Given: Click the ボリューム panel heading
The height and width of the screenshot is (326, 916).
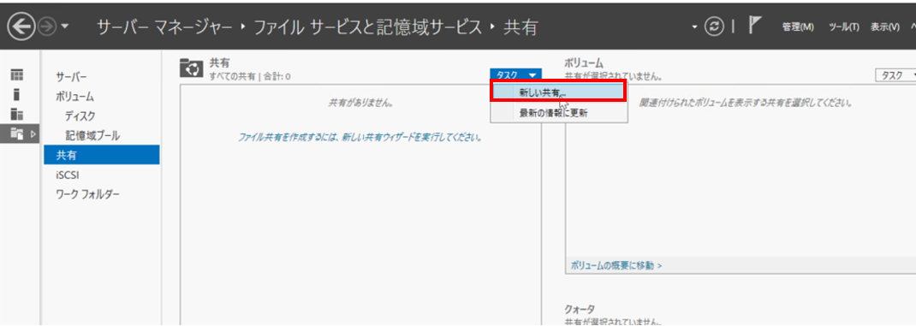Looking at the screenshot, I should coord(584,62).
